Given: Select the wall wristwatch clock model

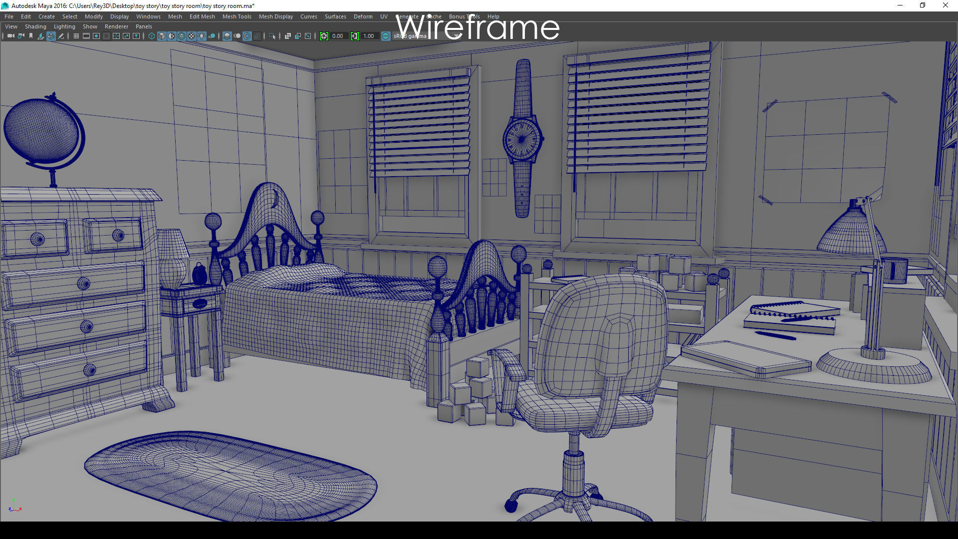Looking at the screenshot, I should point(522,138).
